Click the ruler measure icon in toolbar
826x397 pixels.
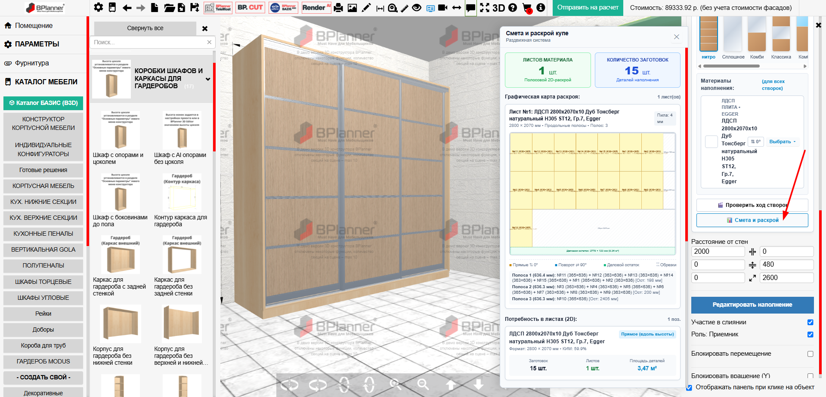405,8
